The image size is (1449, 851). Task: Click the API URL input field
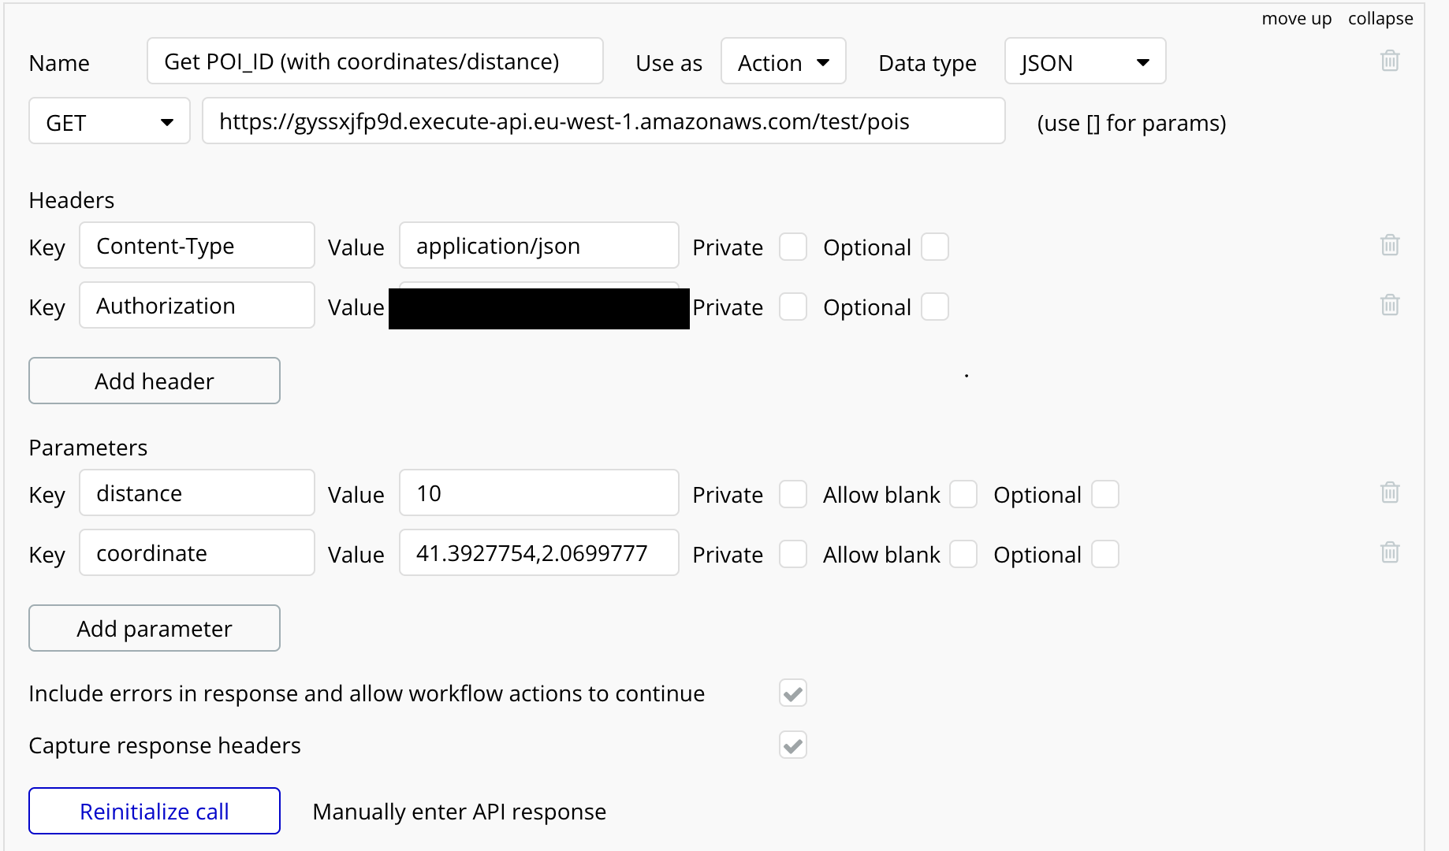click(x=603, y=121)
